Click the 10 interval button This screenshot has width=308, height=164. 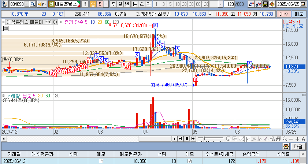(x=177, y=4)
